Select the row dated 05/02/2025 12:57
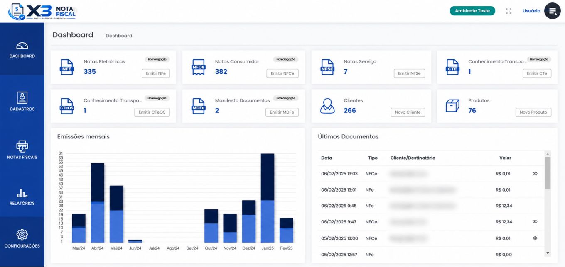 (431, 255)
